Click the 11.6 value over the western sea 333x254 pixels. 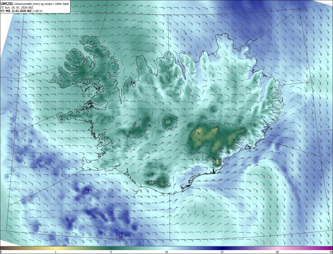pyautogui.click(x=8, y=66)
